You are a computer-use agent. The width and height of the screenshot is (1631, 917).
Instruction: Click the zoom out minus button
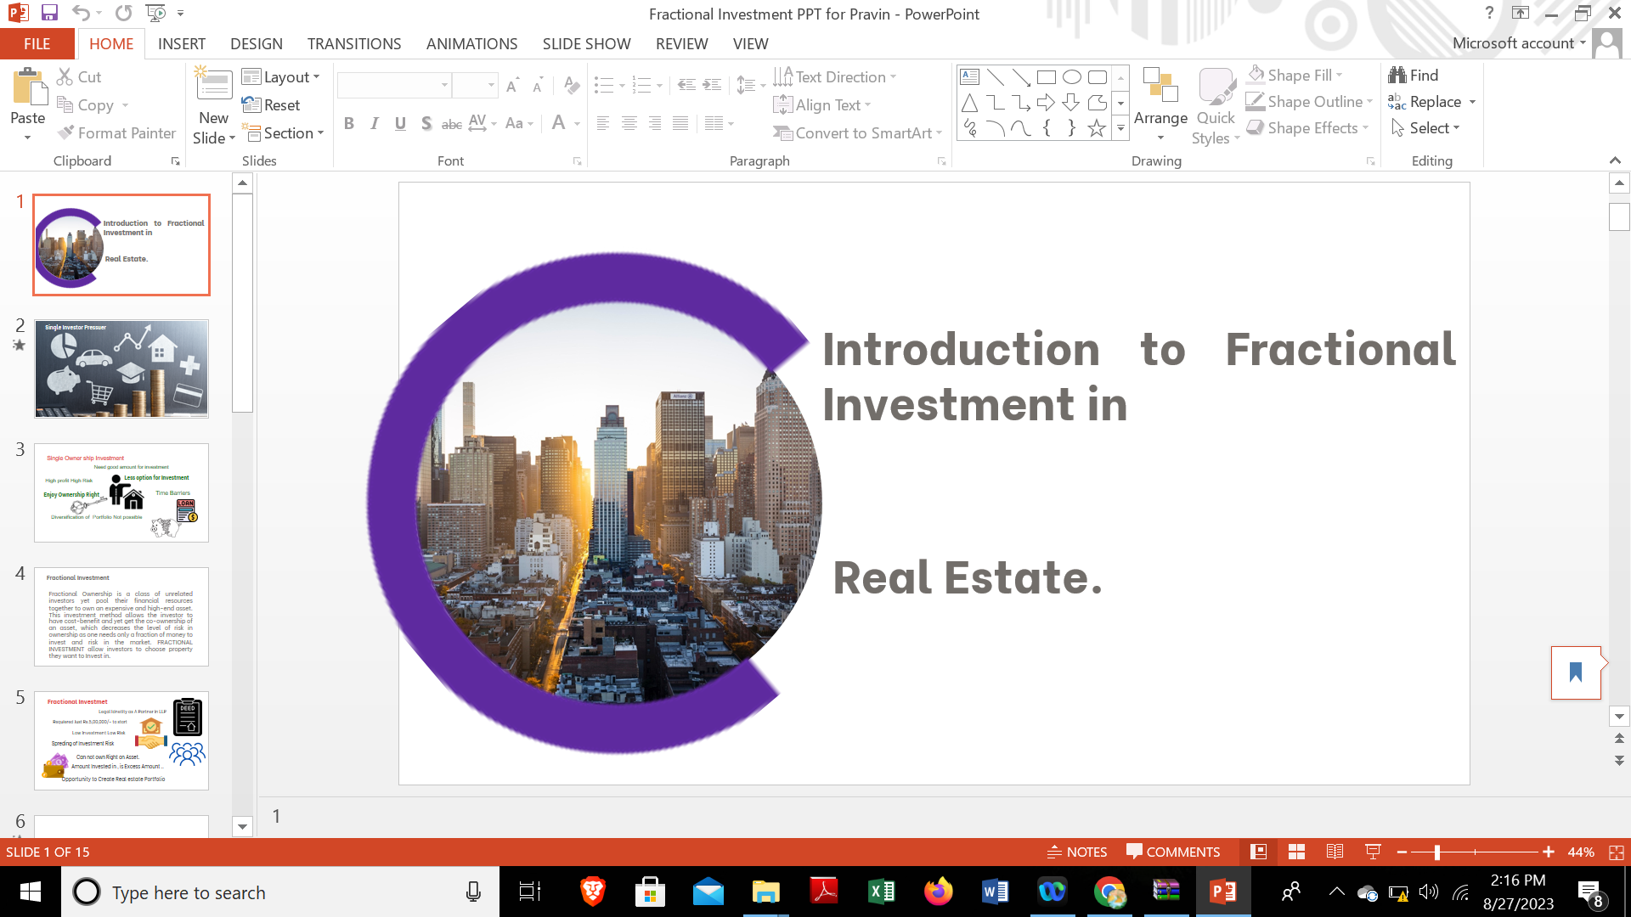(1402, 852)
